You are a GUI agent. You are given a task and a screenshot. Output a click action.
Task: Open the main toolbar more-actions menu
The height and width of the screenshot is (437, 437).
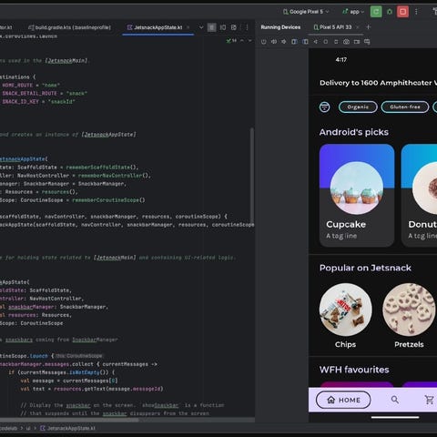(x=416, y=12)
